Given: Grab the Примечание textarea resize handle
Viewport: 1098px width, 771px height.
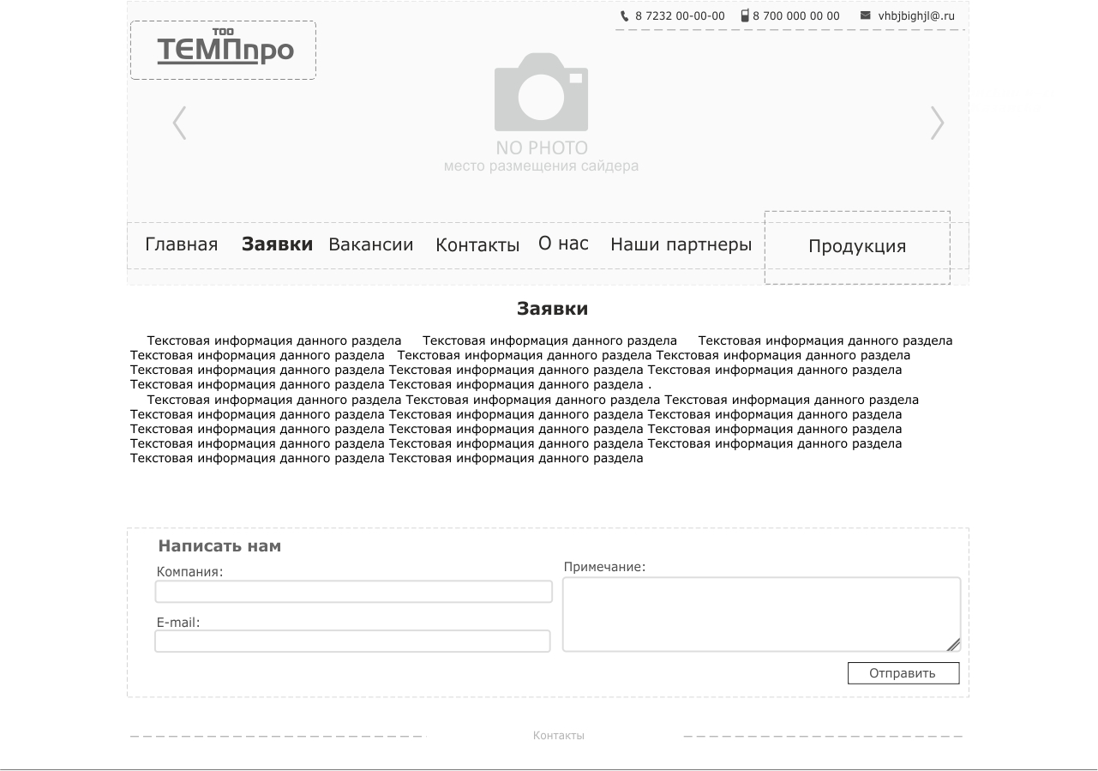Looking at the screenshot, I should click(x=953, y=645).
